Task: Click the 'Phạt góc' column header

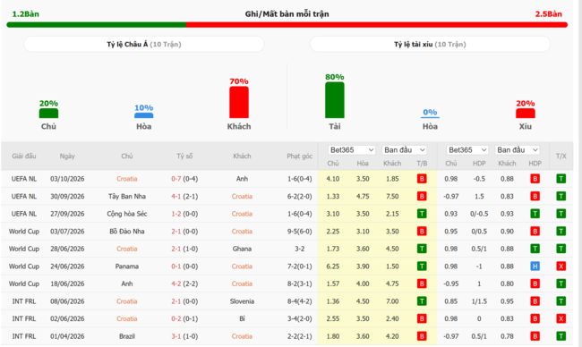Action: click(300, 157)
